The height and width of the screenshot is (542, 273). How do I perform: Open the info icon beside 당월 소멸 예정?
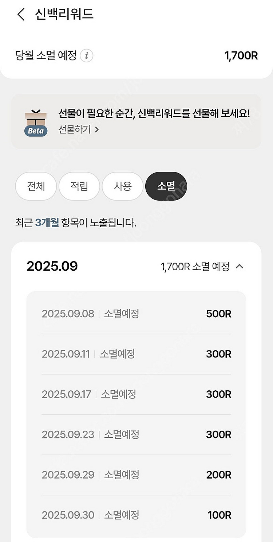coord(87,56)
